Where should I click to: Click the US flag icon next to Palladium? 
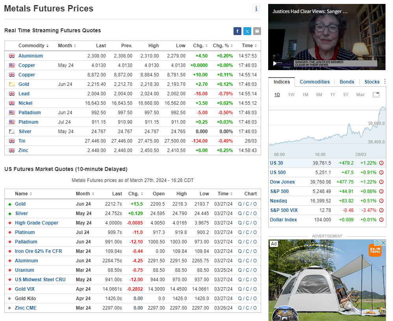pyautogui.click(x=12, y=113)
